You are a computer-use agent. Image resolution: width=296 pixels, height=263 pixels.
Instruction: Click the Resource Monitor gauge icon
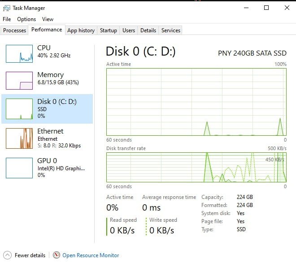coord(57,255)
